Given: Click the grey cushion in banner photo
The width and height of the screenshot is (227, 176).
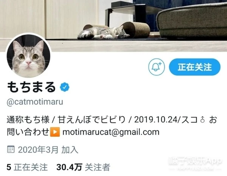Looking at the screenshot, I should pyautogui.click(x=192, y=21).
